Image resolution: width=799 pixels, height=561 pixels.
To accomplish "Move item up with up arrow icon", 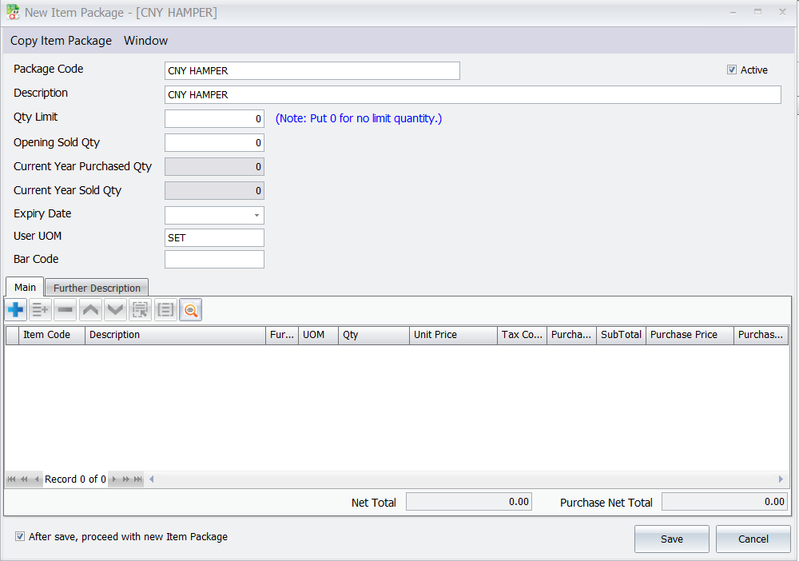I will (90, 309).
